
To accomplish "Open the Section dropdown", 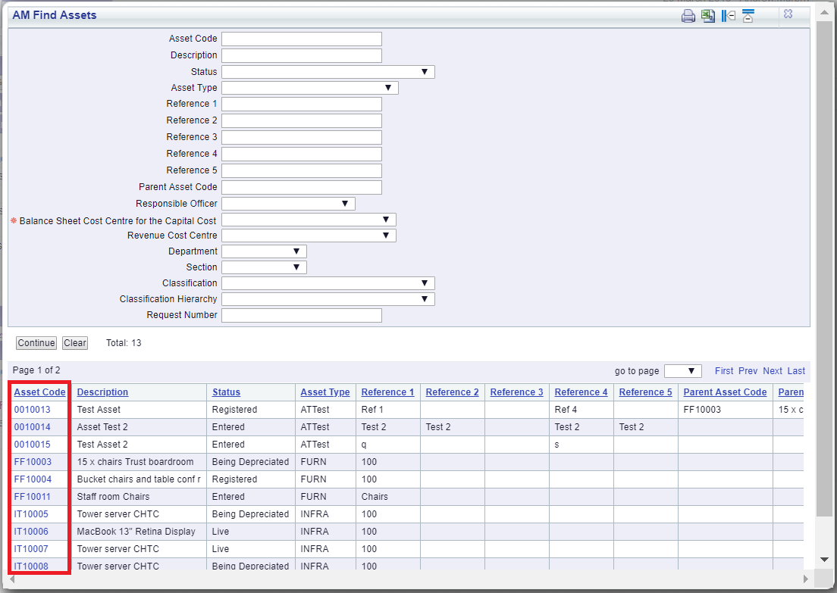I will pos(265,267).
